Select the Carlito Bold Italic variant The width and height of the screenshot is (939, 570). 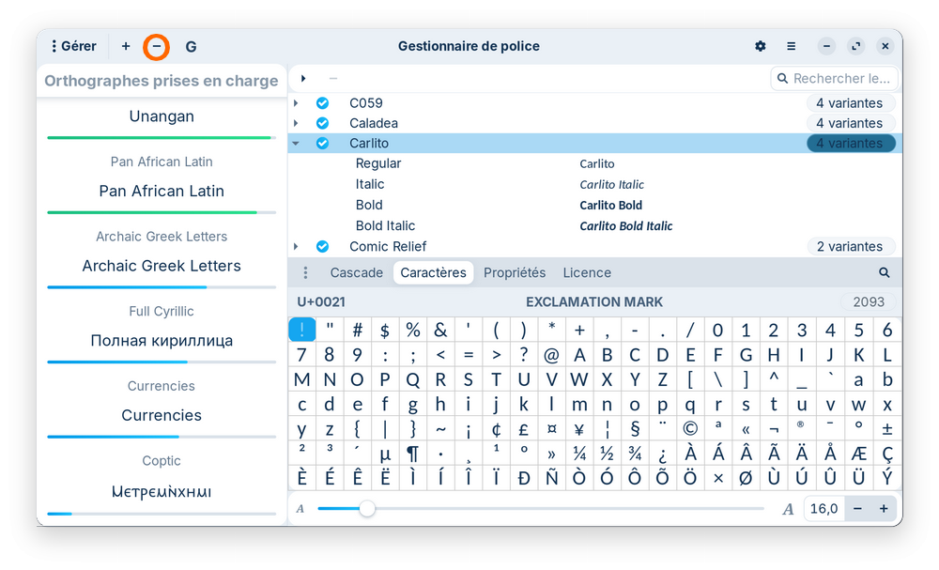click(x=385, y=225)
